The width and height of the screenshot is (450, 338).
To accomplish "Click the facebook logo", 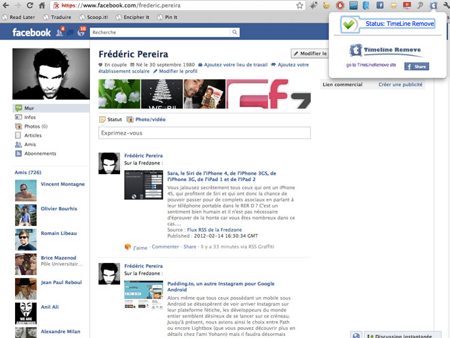I will tap(31, 33).
